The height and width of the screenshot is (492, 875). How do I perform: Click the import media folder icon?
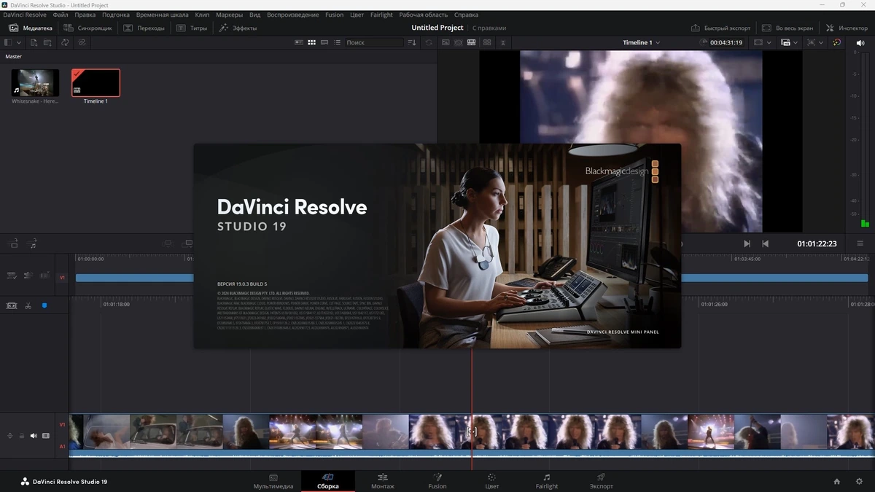(47, 42)
